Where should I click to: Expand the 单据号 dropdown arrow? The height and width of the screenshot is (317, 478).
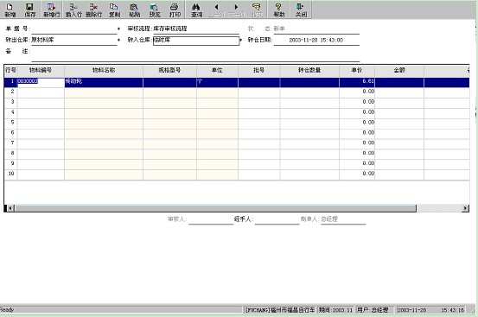[x=118, y=29]
